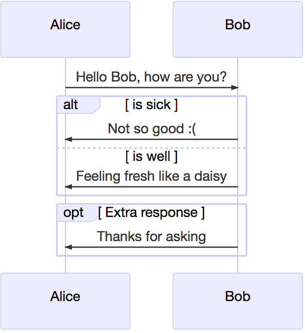Click arrowhead of 'Feeling fresh' arrow
This screenshot has width=305, height=333.
[x=68, y=187]
